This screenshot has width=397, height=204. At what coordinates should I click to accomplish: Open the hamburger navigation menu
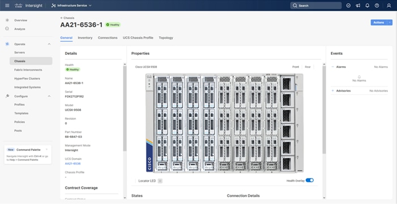7,5
